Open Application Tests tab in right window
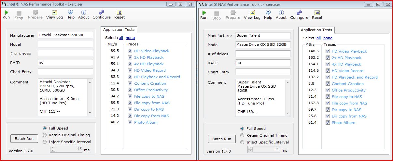 tap(316, 30)
